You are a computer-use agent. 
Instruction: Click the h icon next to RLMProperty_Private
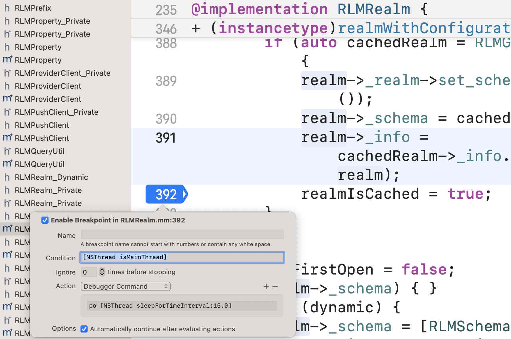click(x=7, y=21)
